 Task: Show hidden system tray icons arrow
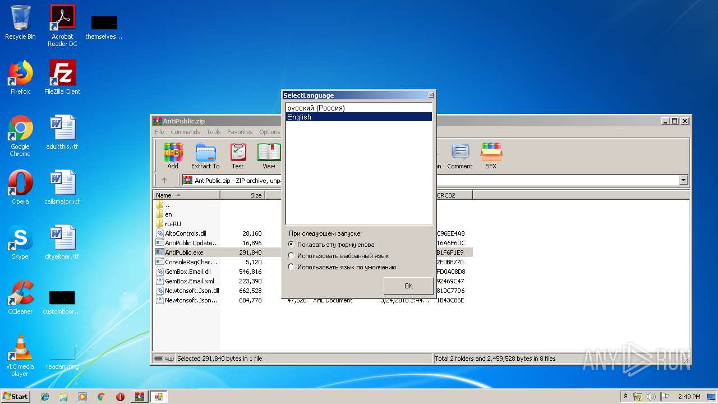[625, 397]
